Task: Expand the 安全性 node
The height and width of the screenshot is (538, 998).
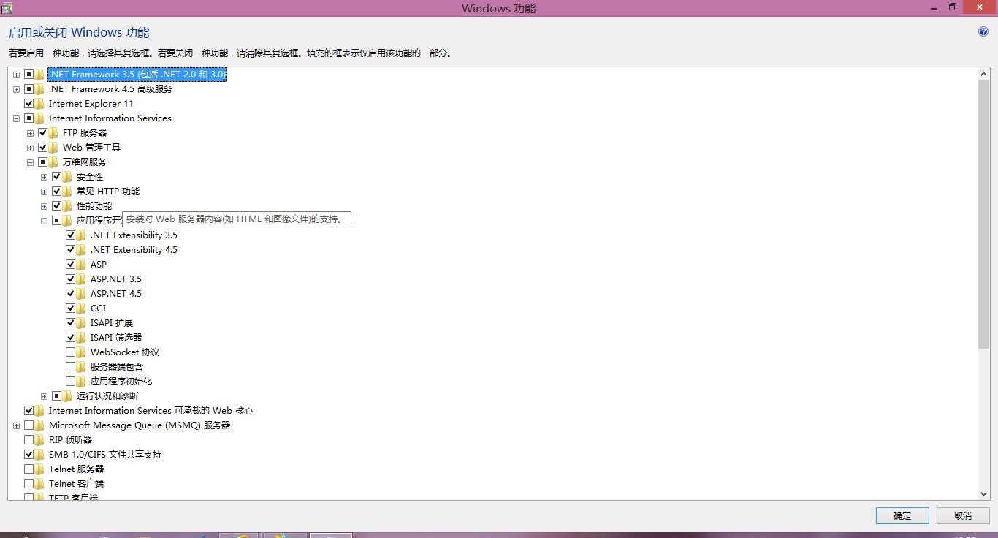Action: (44, 177)
